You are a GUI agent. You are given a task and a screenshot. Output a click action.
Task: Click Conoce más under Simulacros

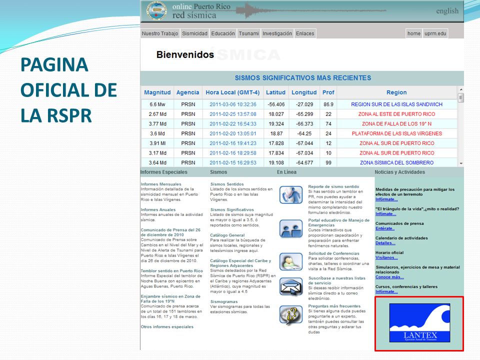click(389, 277)
